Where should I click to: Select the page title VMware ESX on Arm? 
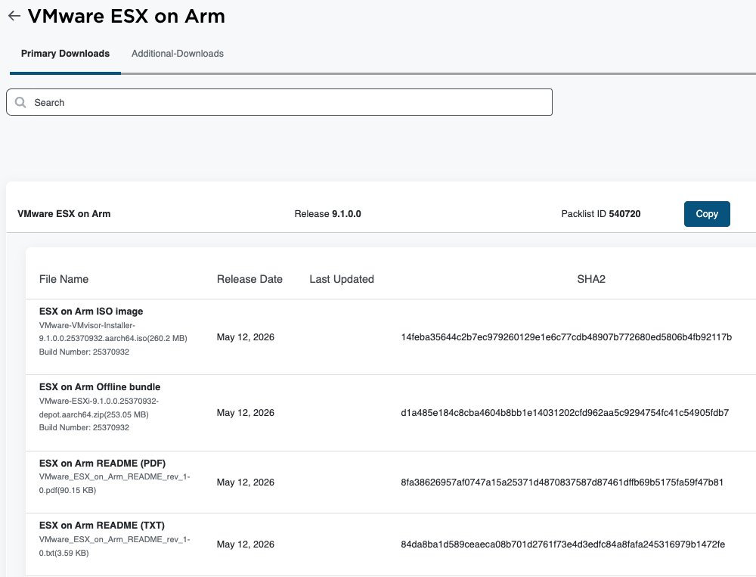click(126, 16)
